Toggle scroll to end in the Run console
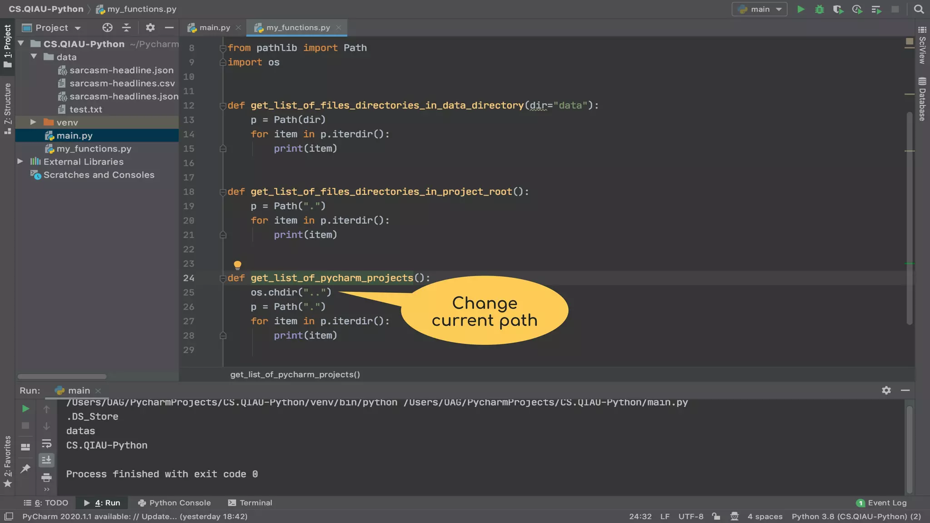 [x=46, y=460]
